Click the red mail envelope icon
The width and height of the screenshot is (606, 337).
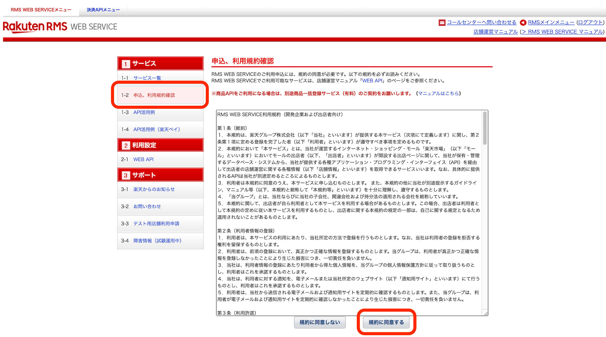click(442, 23)
